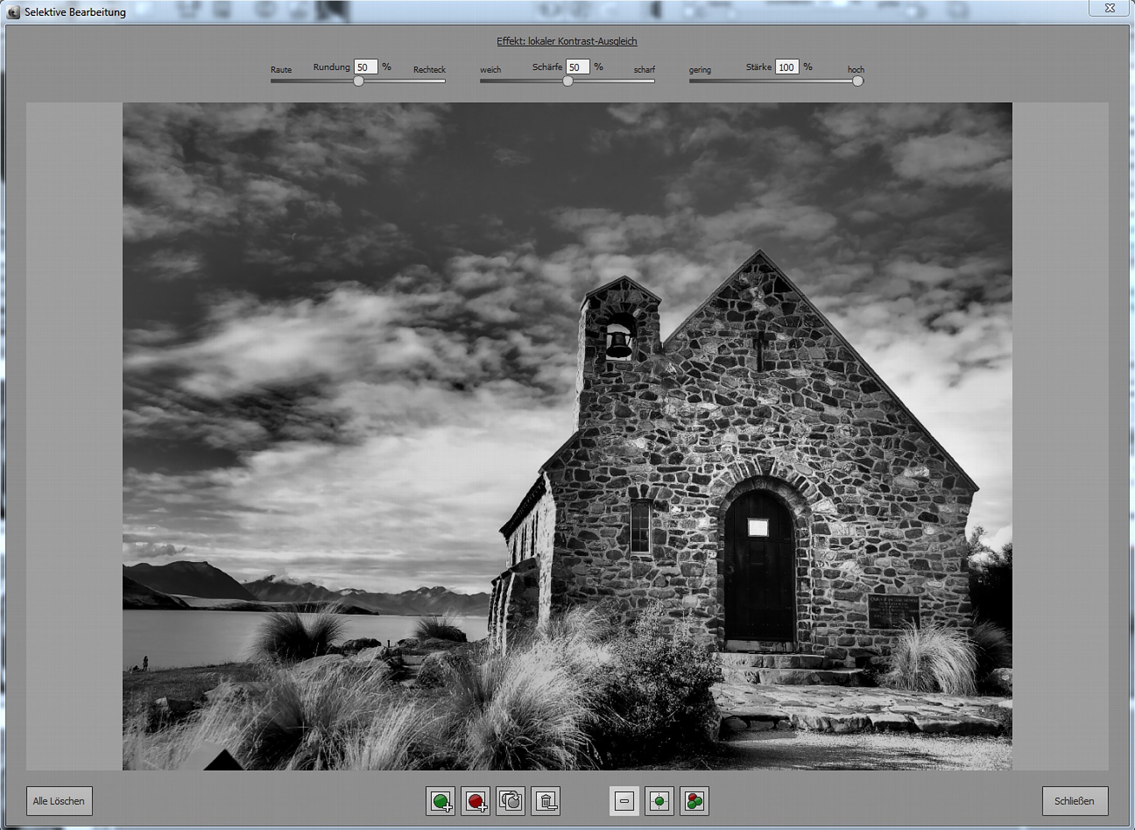Click the trash delete-area icon
Screen dimensions: 1135x830
pyautogui.click(x=546, y=800)
